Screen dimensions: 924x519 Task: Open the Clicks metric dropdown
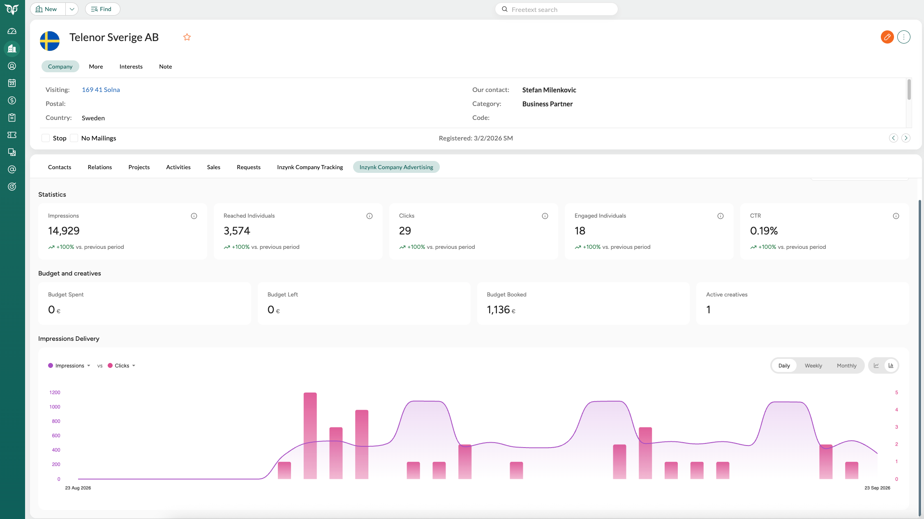[122, 365]
